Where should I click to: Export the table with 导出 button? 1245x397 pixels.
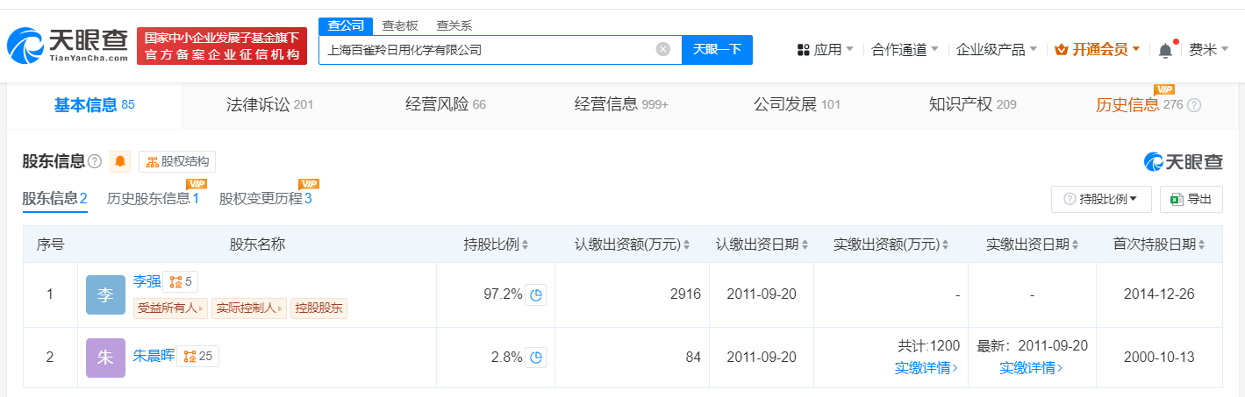point(1191,199)
